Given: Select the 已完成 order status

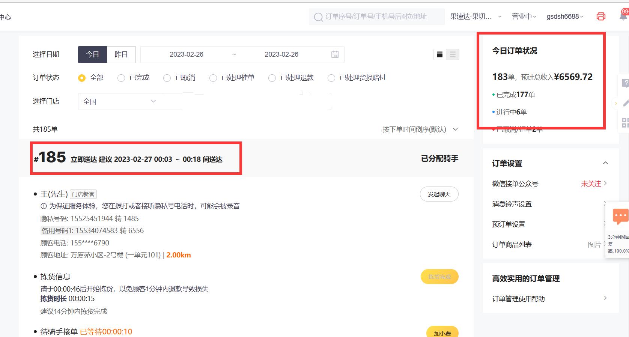Looking at the screenshot, I should [x=121, y=78].
